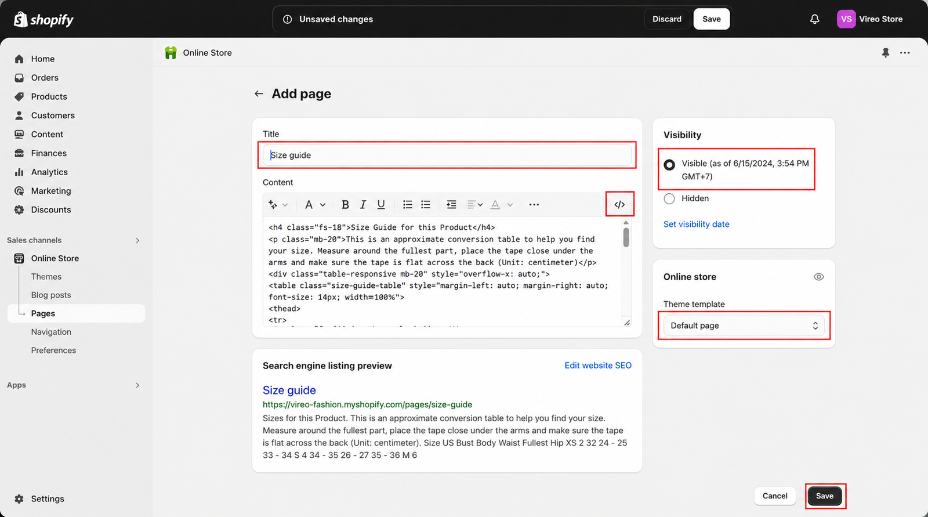Viewport: 928px width, 517px height.
Task: Open the Online Store more-options menu
Action: 905,53
